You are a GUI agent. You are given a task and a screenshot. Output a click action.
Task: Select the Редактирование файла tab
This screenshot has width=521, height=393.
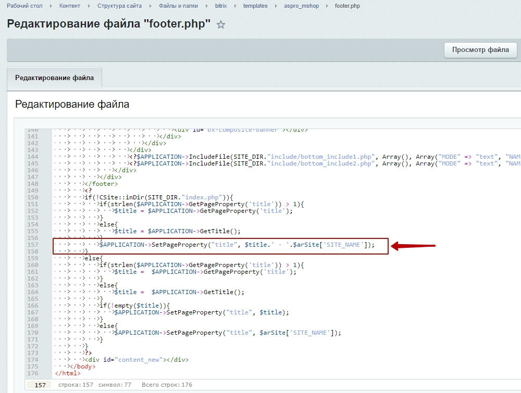(54, 78)
